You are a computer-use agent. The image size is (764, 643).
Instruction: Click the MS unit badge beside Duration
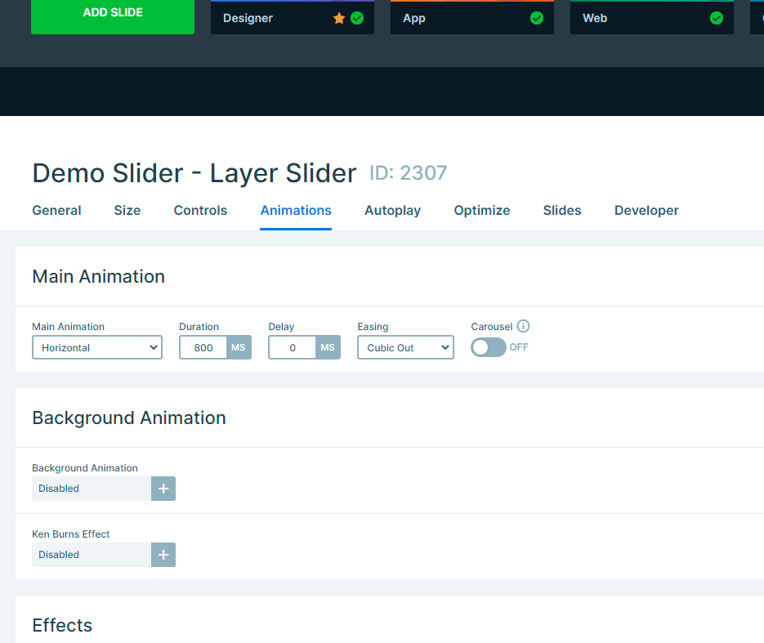pyautogui.click(x=238, y=347)
